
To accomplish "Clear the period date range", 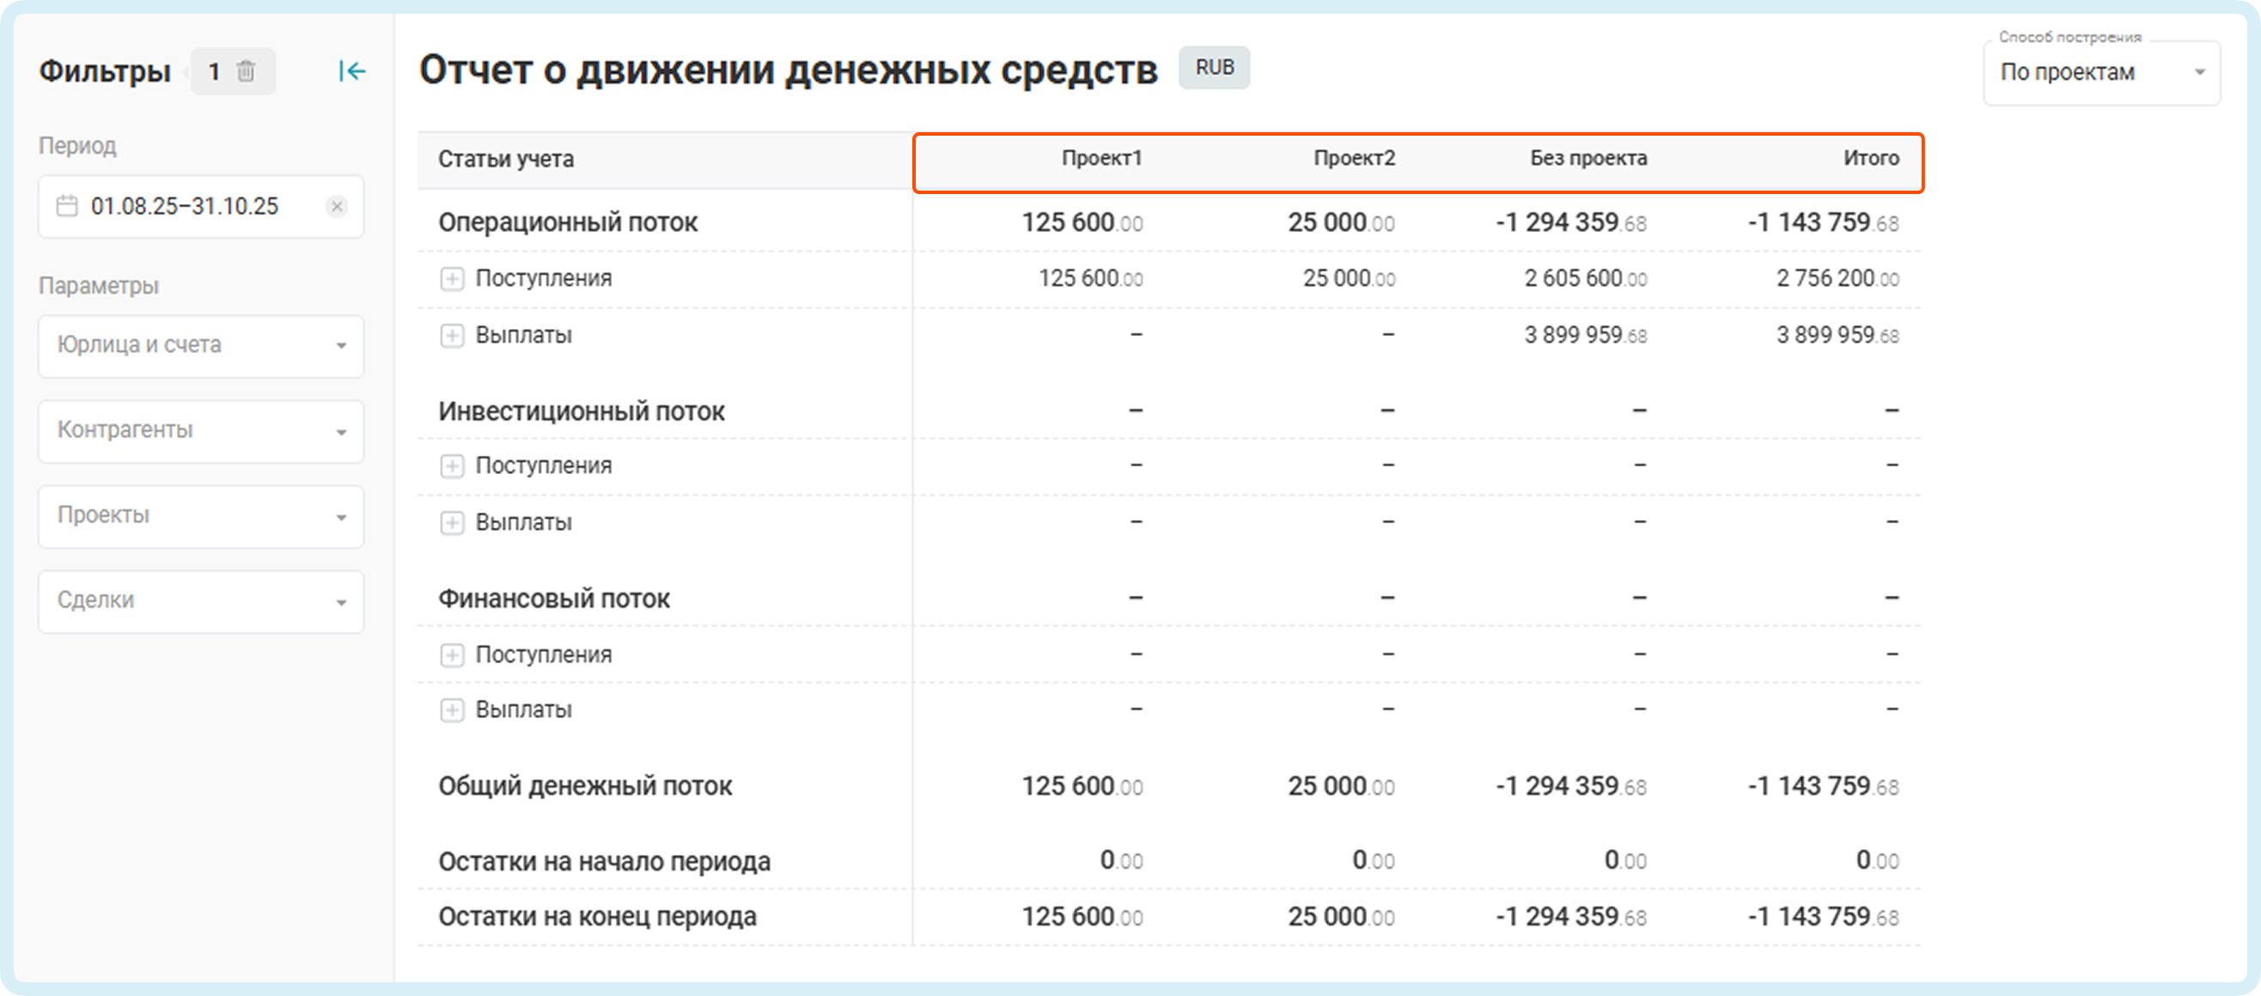I will click(x=337, y=206).
